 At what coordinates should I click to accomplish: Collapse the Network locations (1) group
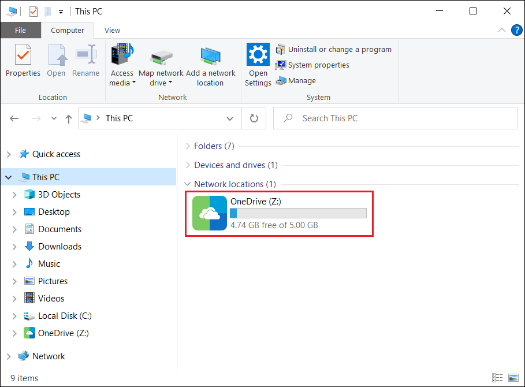tap(188, 184)
